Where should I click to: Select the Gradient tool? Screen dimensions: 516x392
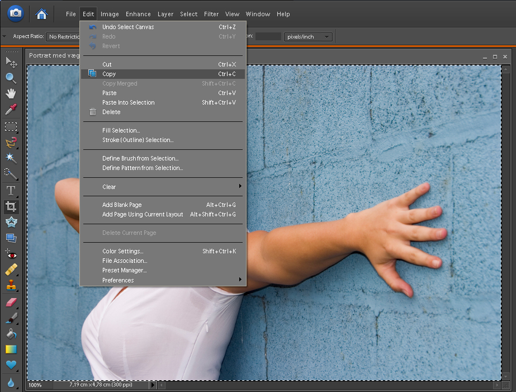tap(11, 350)
